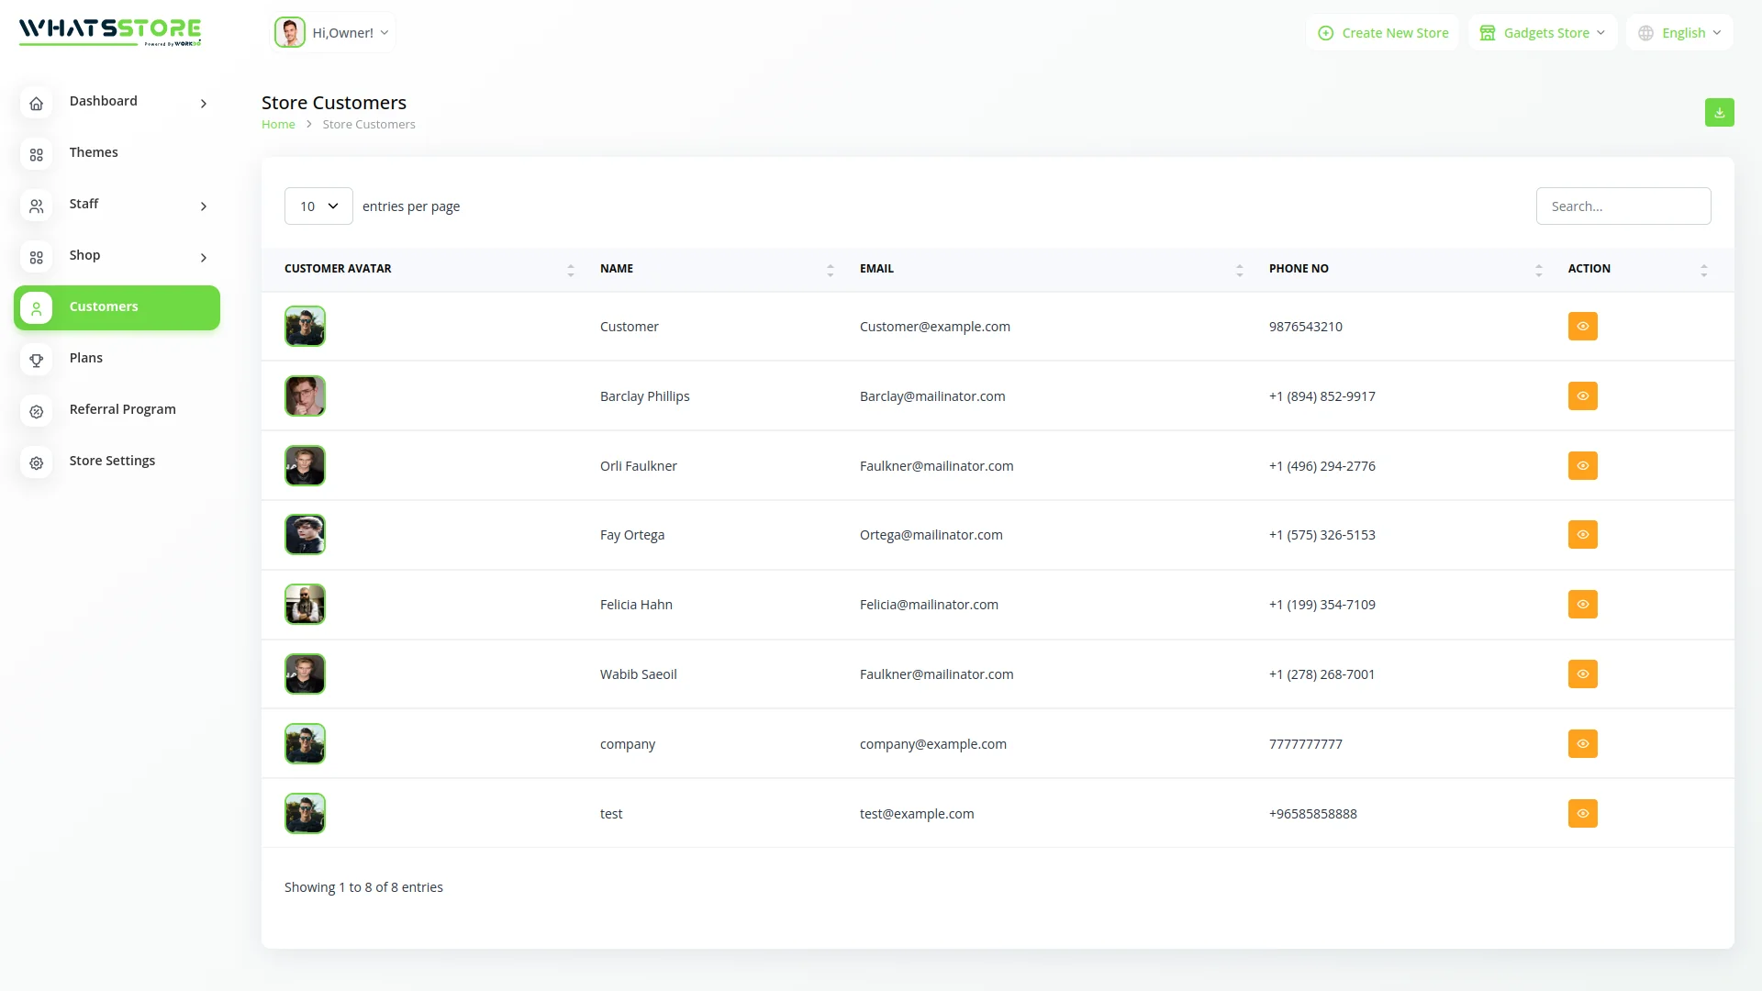Open the Gadgets Store dropdown
The height and width of the screenshot is (991, 1762).
click(x=1545, y=33)
